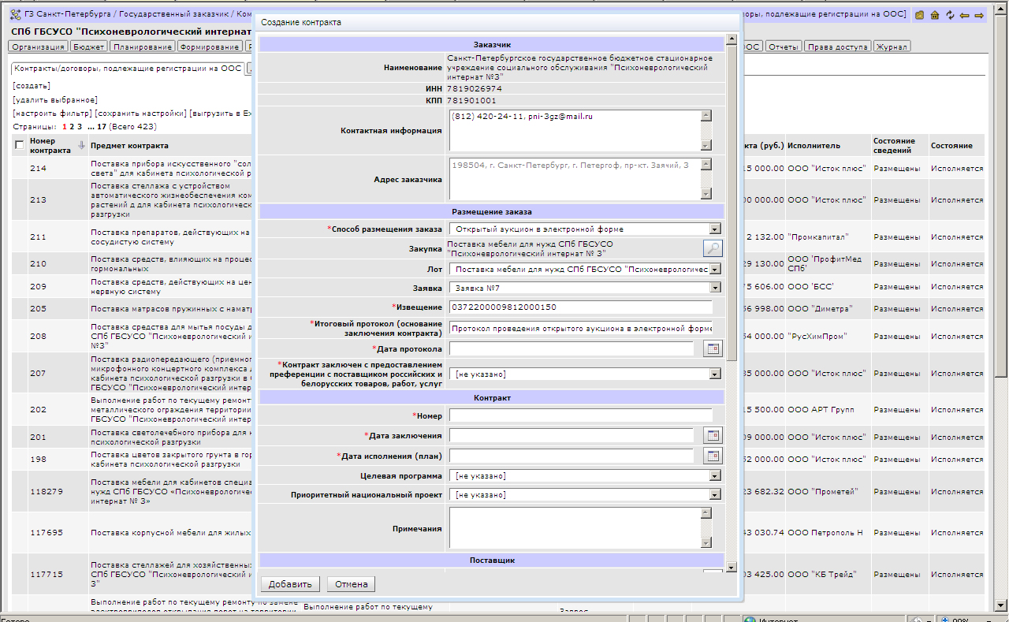Open Приоритетный национальный проект dropdown
The height and width of the screenshot is (622, 1009).
(714, 495)
